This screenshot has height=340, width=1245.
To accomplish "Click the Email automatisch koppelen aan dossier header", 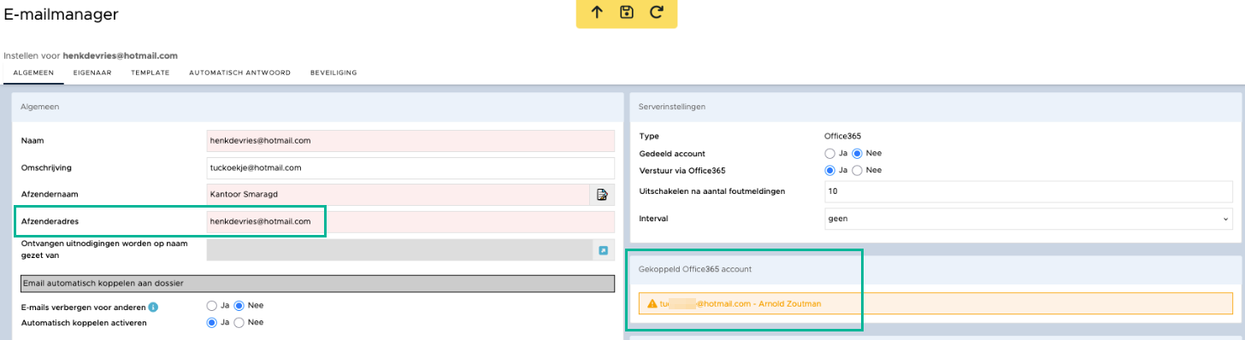I will (x=317, y=283).
